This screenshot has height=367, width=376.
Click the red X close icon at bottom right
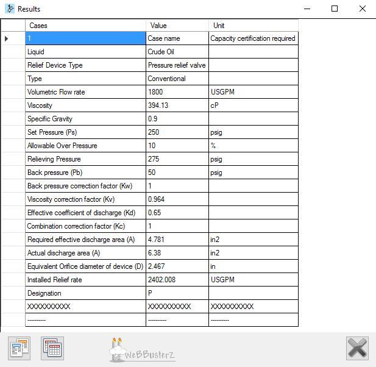tap(357, 348)
